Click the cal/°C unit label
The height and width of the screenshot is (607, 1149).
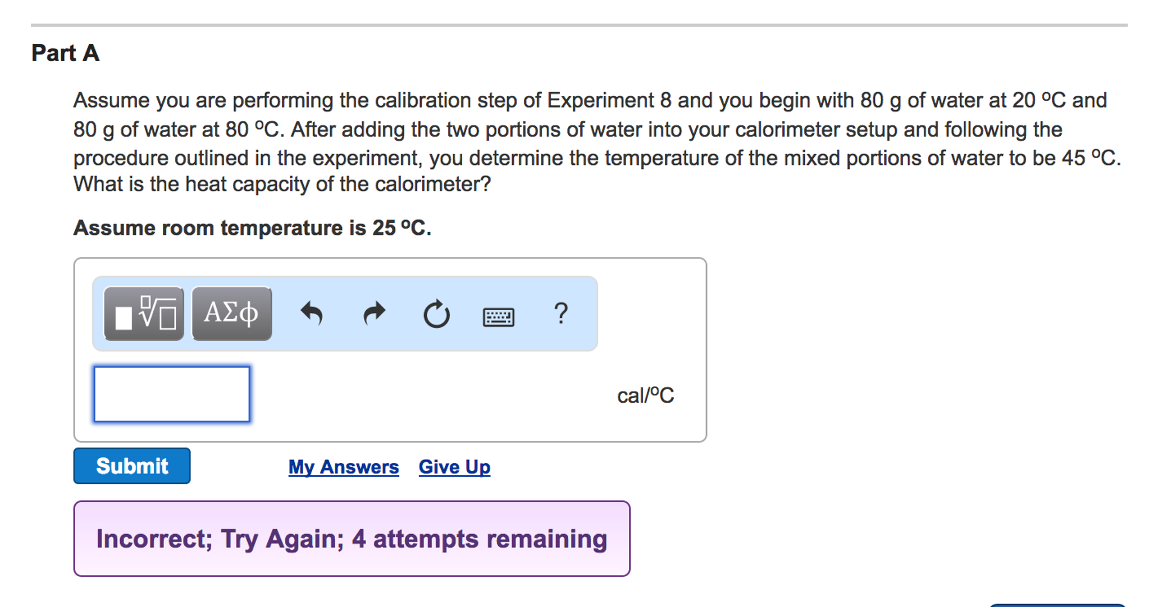coord(644,395)
